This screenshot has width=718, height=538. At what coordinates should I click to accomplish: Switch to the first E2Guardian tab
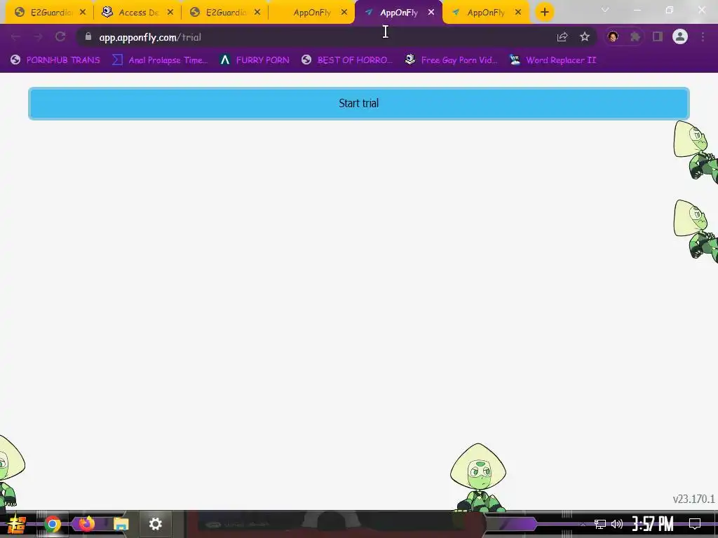(50, 13)
